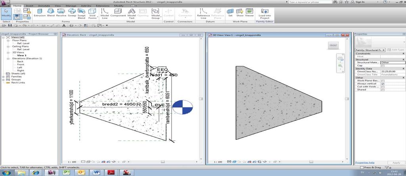This screenshot has width=406, height=176.
Task: Open Family: Structural type selector dropdown
Action: coord(370,50)
